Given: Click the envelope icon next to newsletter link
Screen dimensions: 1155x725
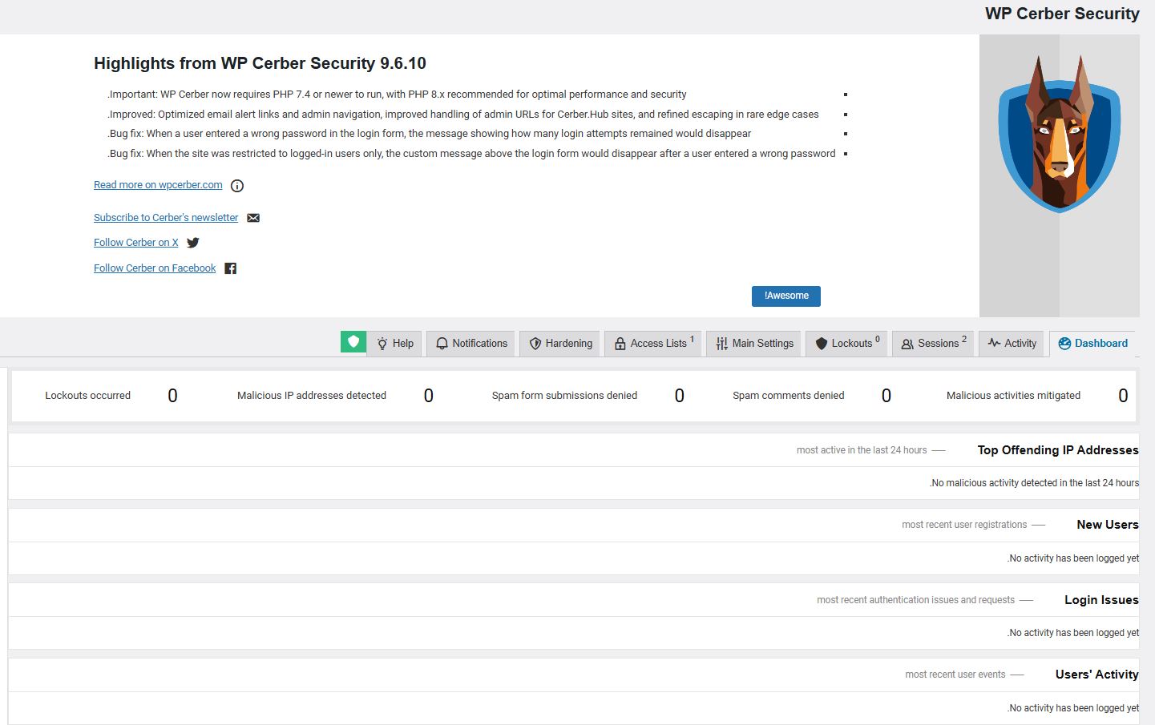Looking at the screenshot, I should click(253, 218).
